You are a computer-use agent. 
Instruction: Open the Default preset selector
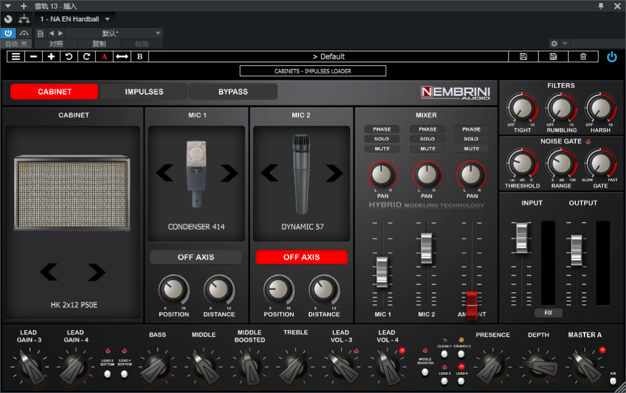[328, 57]
